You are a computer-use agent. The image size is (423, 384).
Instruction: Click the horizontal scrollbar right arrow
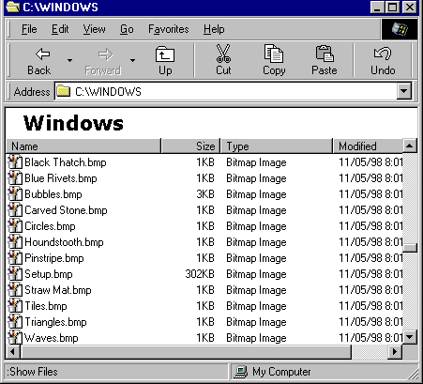point(395,352)
